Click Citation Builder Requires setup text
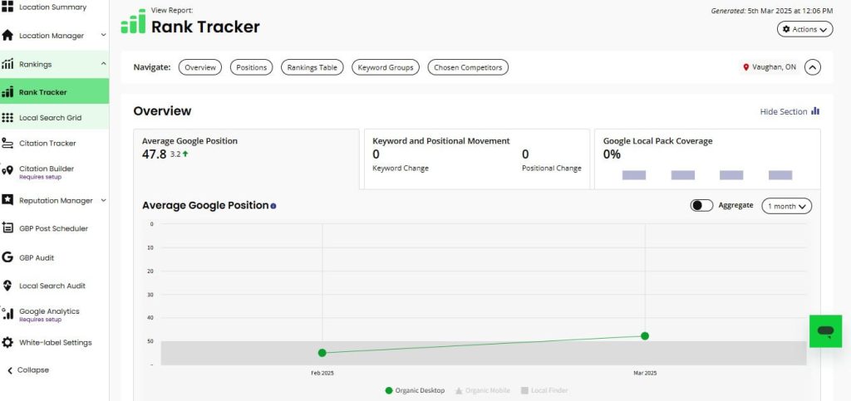The width and height of the screenshot is (851, 401). coord(40,177)
